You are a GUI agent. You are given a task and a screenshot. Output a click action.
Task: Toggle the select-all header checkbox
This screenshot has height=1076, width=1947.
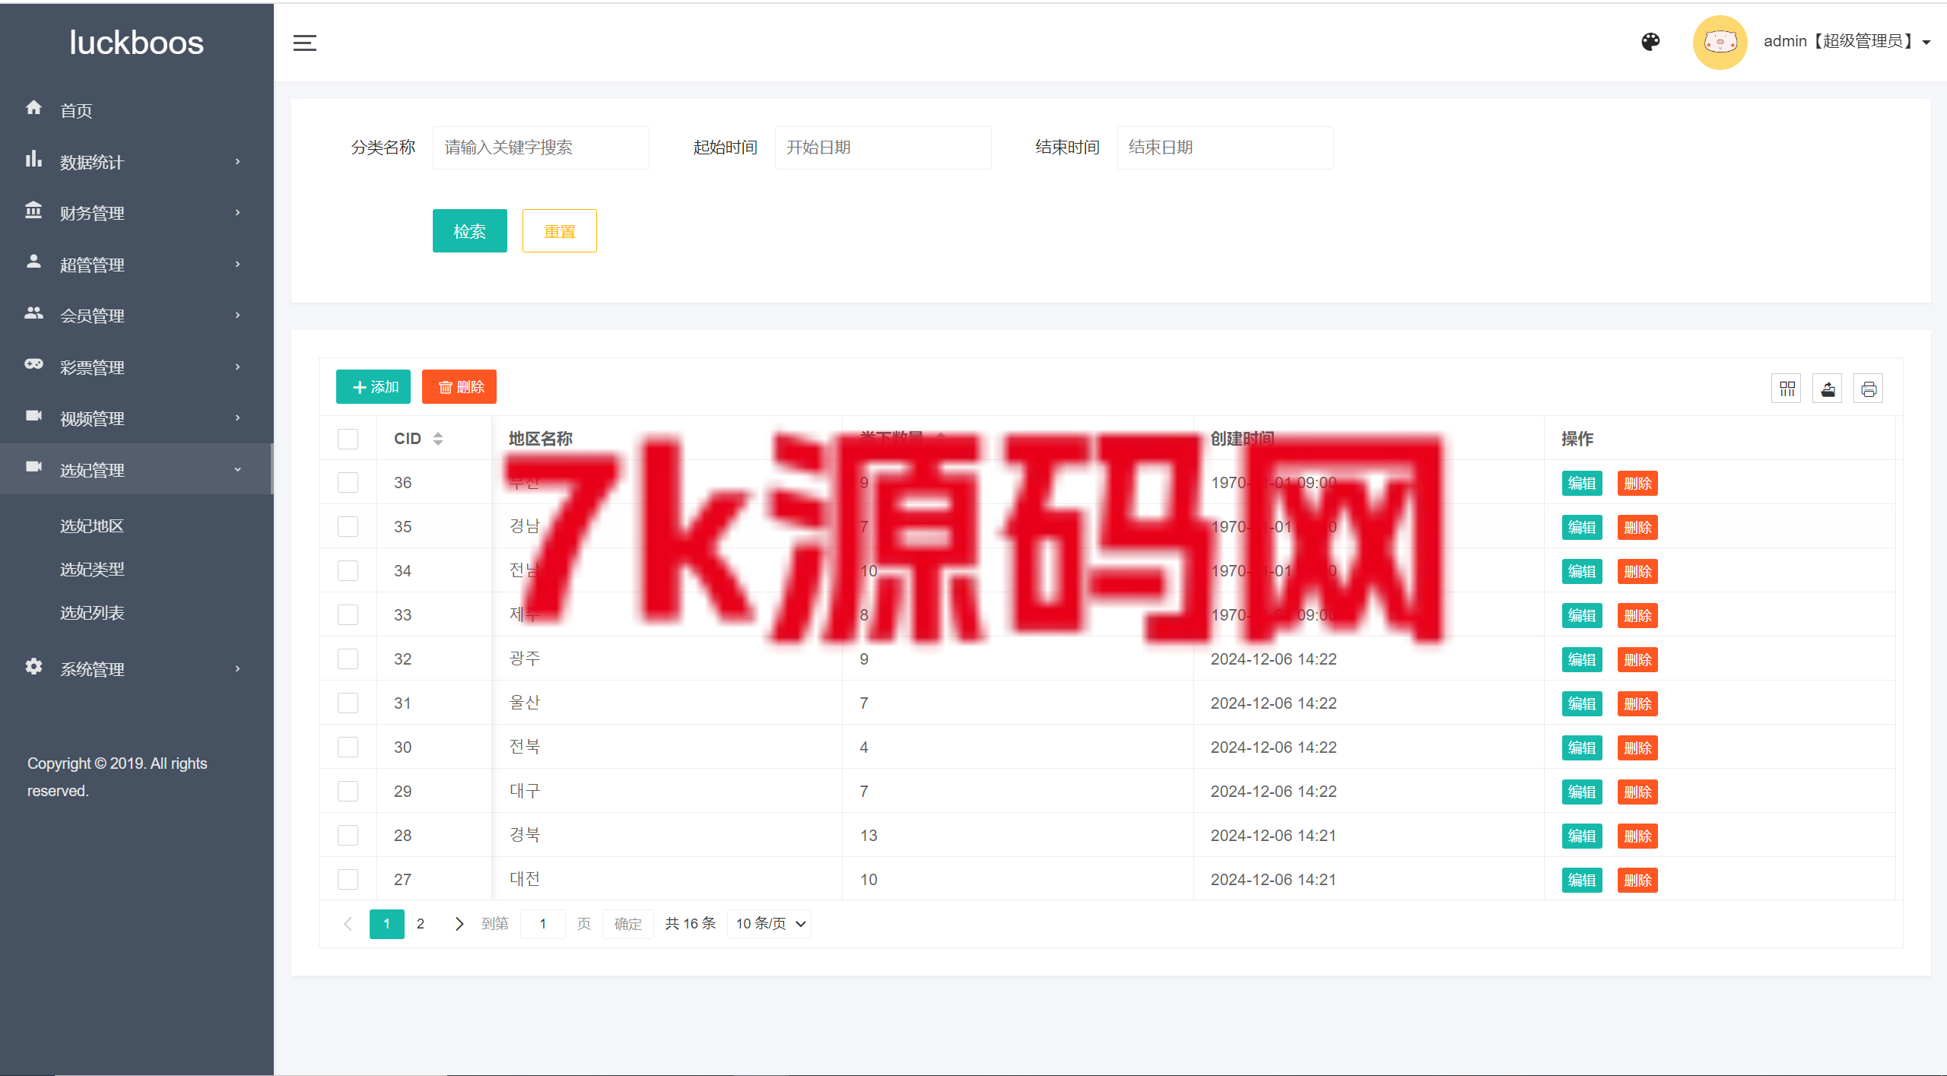348,439
